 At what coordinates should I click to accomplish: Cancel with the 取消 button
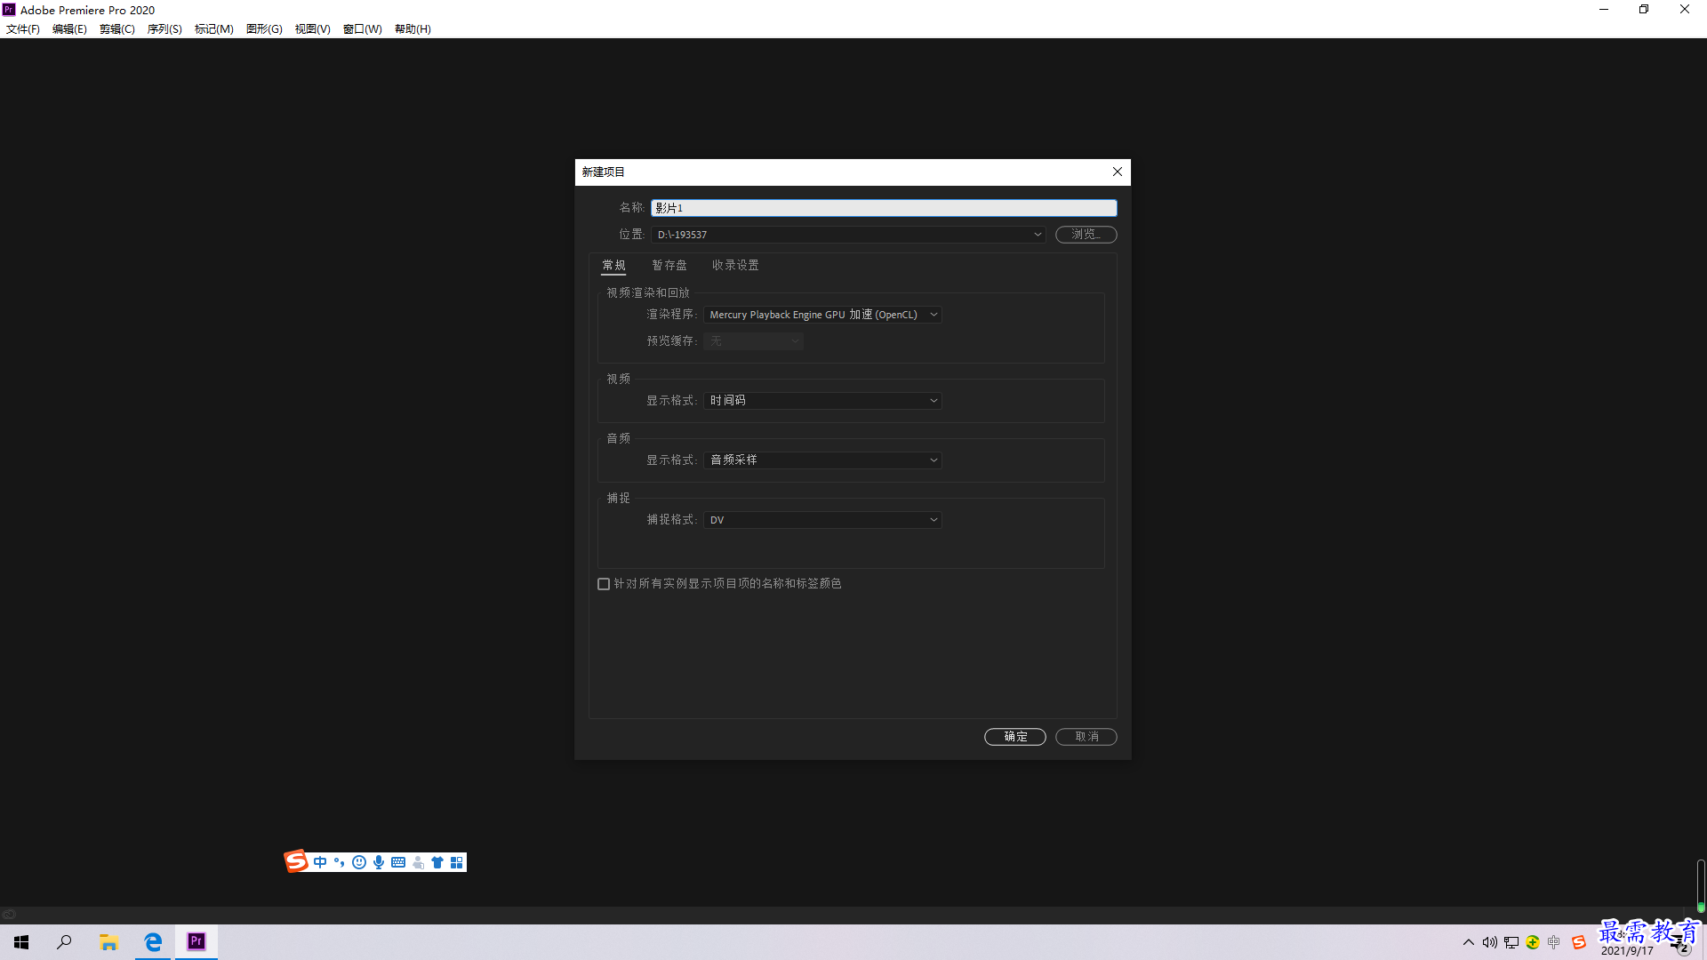click(1086, 737)
